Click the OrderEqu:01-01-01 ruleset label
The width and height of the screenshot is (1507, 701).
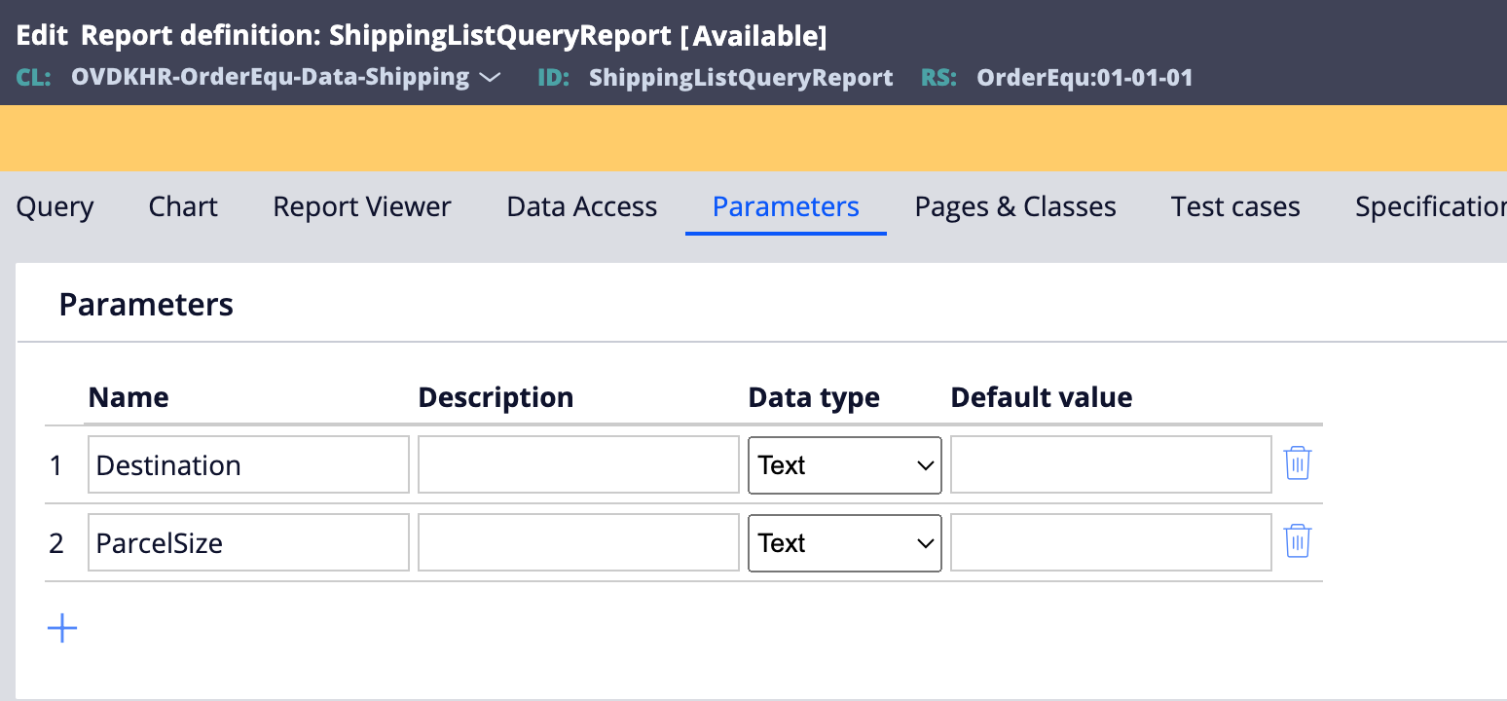pyautogui.click(x=1085, y=77)
